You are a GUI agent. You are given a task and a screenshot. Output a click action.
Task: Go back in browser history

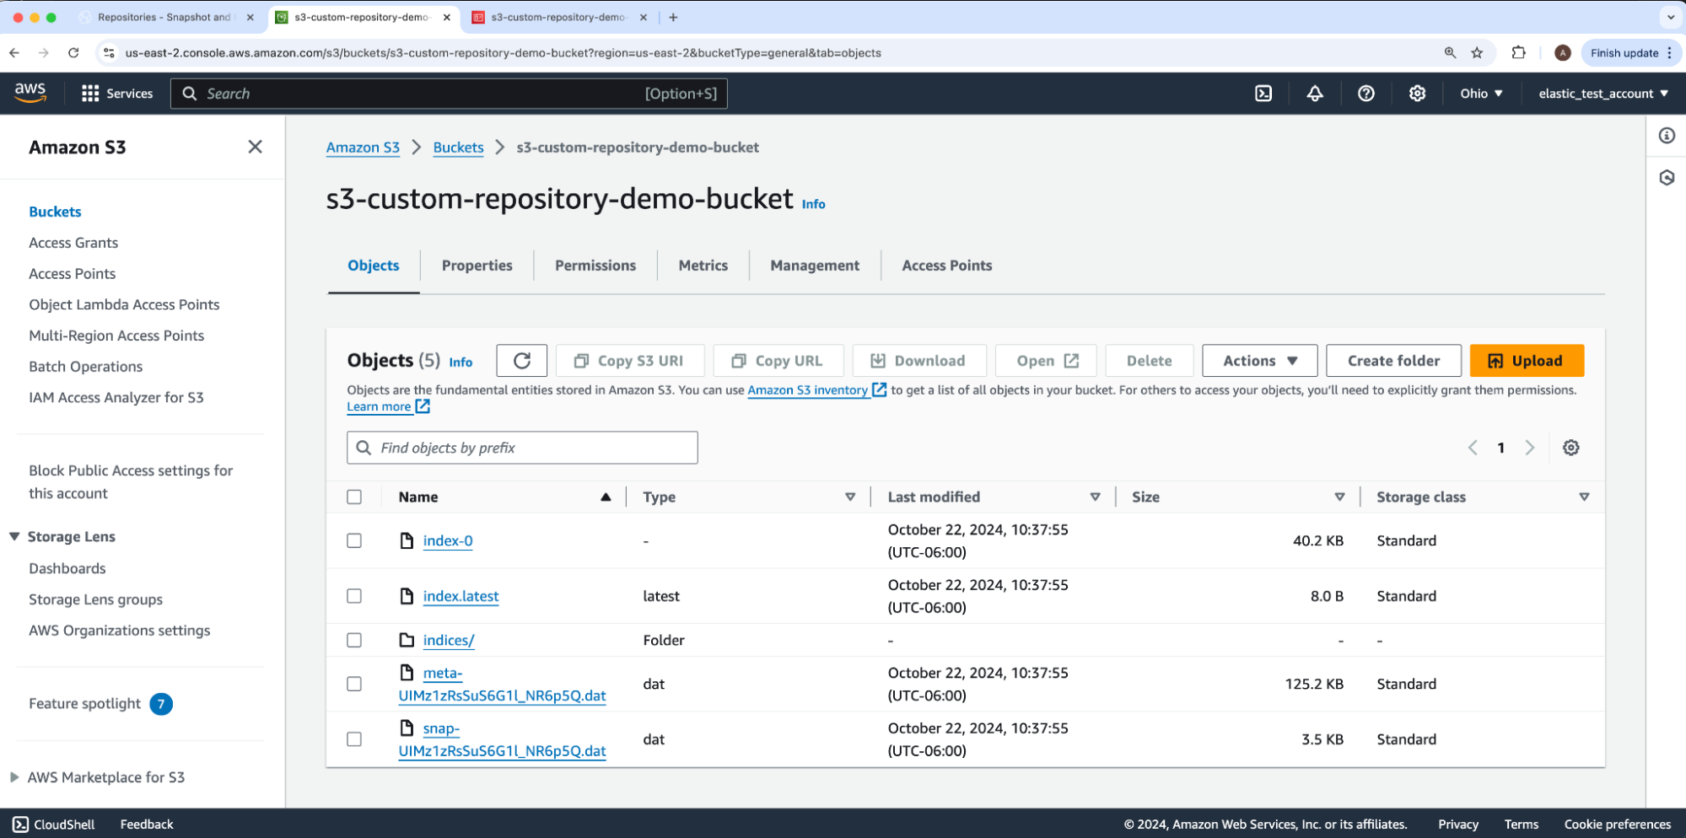pos(14,52)
